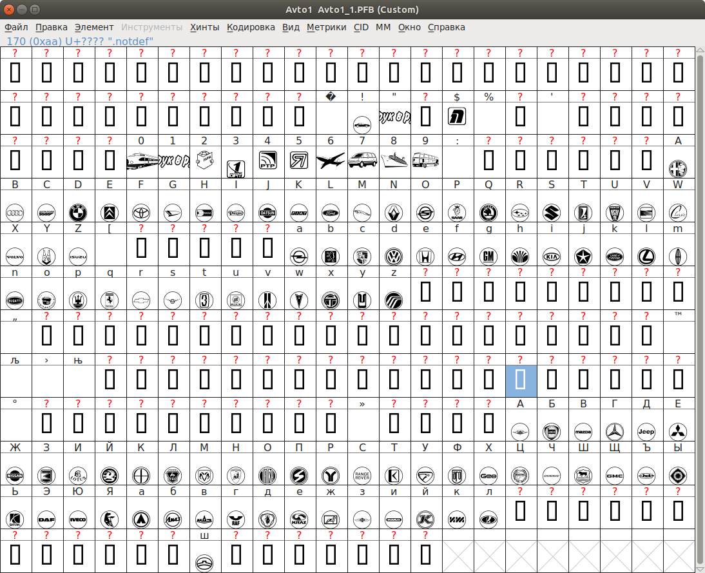The height and width of the screenshot is (573, 705).
Task: Open the Вид menu
Action: coord(291,27)
